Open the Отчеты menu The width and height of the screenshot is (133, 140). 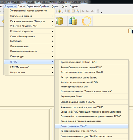(x=21, y=6)
